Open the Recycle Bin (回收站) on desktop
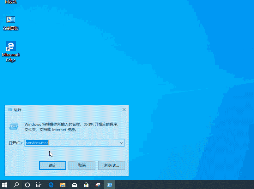Viewport: 254px width, 189px height. (x=10, y=3)
